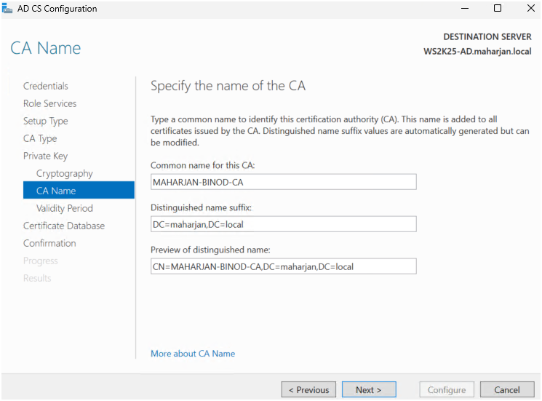
Task: Click the AD CS Configuration title bar icon
Action: pyautogui.click(x=8, y=9)
